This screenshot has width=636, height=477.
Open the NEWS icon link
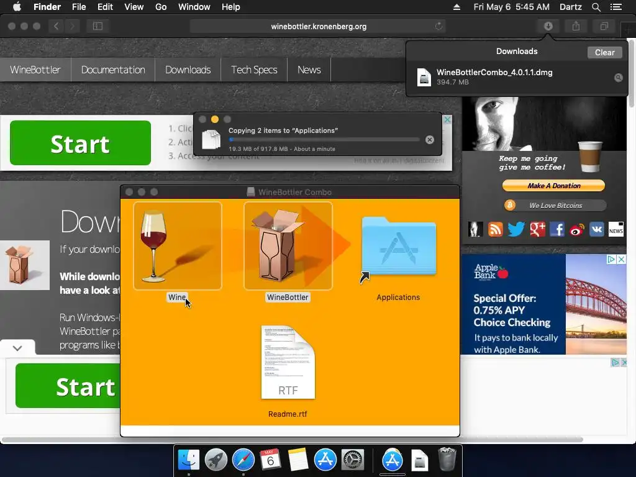click(x=616, y=229)
